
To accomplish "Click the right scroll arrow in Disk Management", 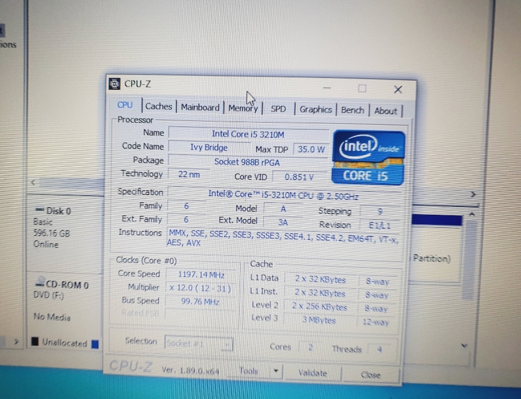I will [x=473, y=194].
